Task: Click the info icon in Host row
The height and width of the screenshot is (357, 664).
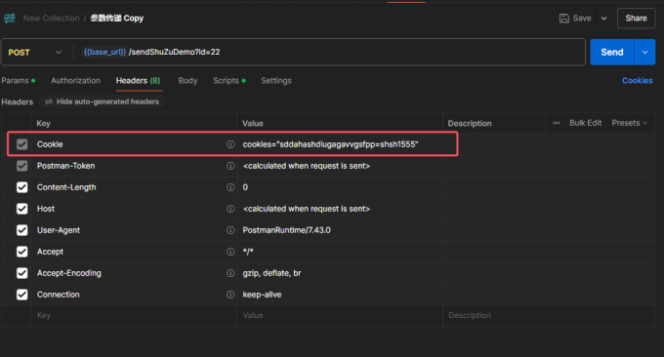Action: click(x=230, y=209)
